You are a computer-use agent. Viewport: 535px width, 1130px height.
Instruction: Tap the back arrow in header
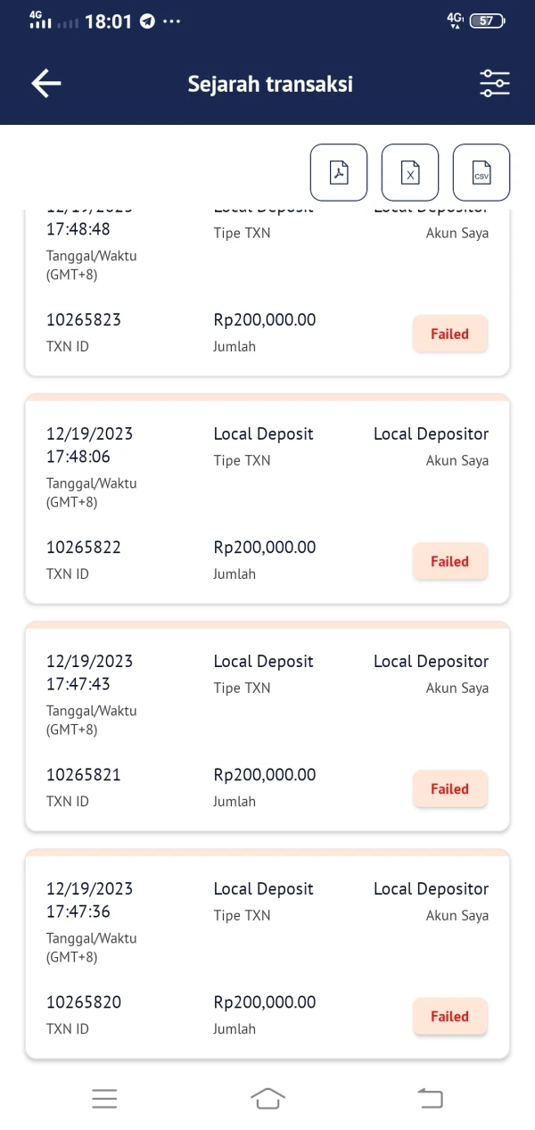point(46,84)
